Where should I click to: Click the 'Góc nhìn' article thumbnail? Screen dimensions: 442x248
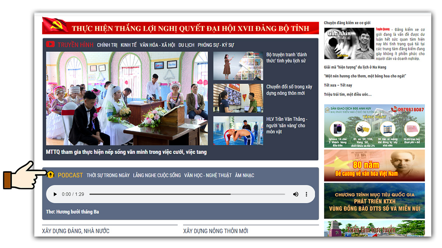point(349,43)
